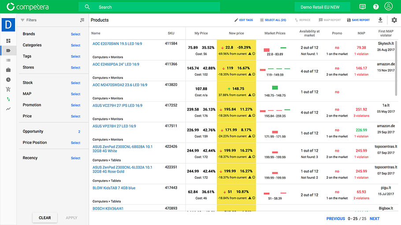Click the Competera logo
The image size is (401, 225).
[x=28, y=7]
